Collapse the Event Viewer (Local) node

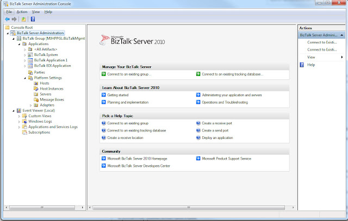[14, 111]
